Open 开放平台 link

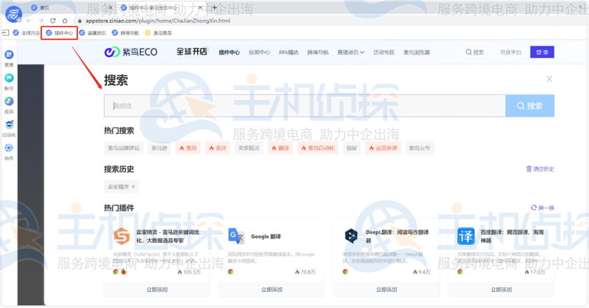tap(511, 52)
